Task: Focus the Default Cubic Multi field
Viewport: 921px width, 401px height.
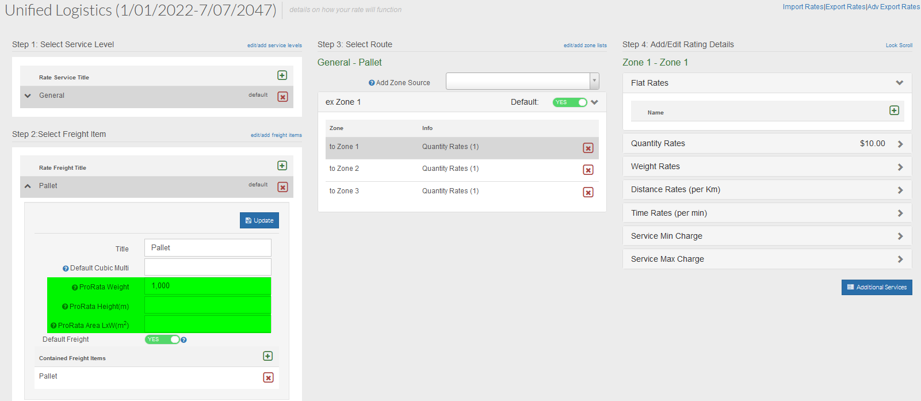Action: click(x=208, y=267)
